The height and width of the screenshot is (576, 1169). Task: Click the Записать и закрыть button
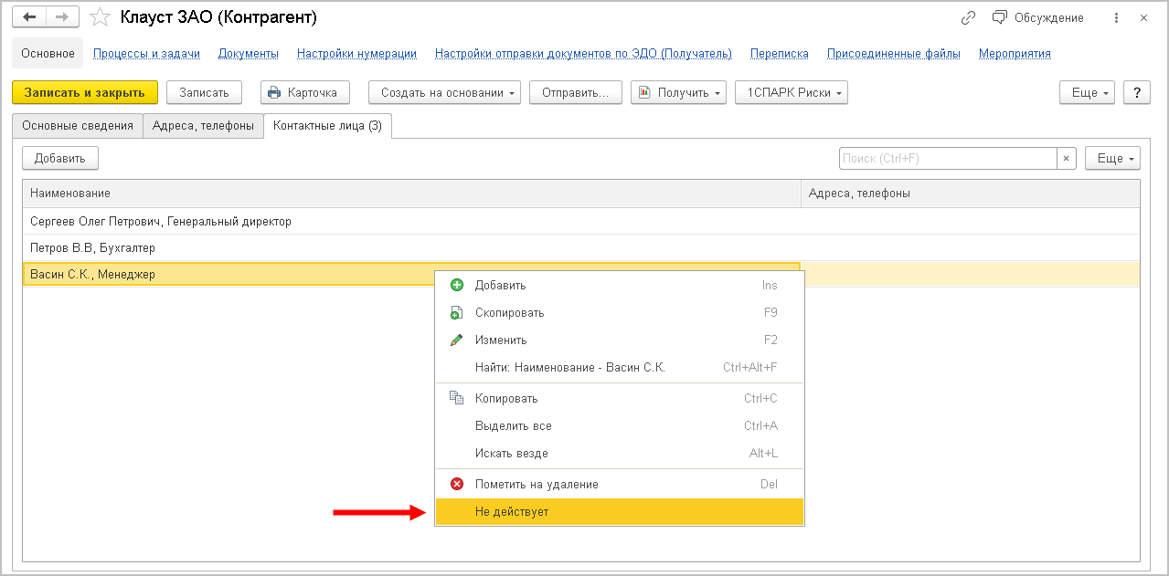[x=85, y=92]
